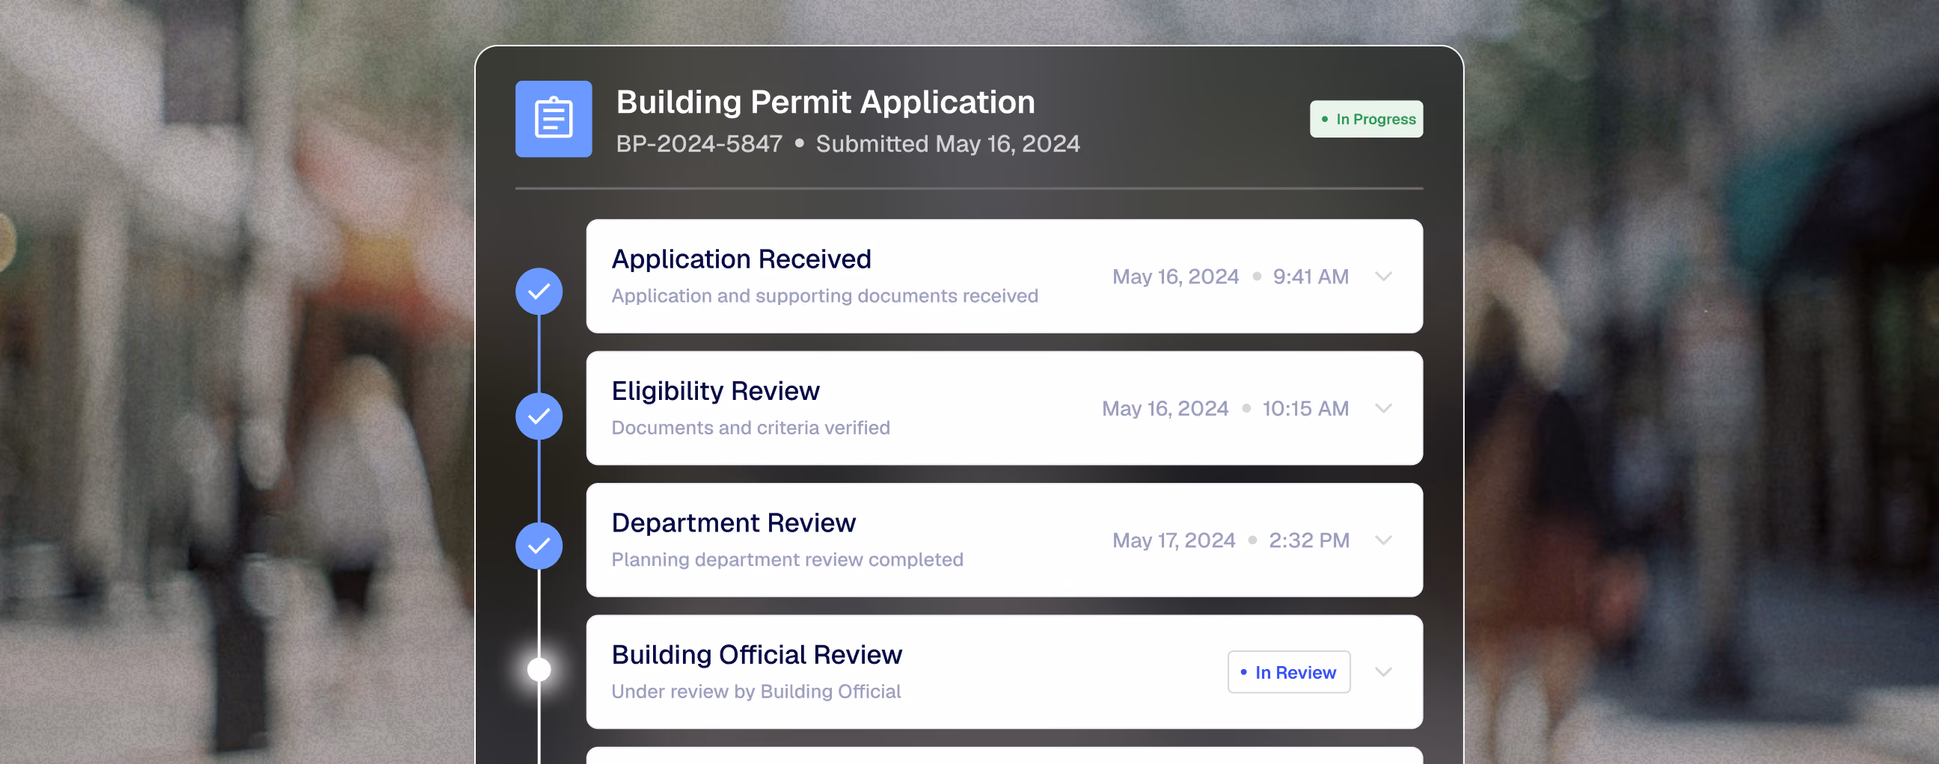Click the Application Received checkmark step icon
1939x764 pixels.
point(539,291)
